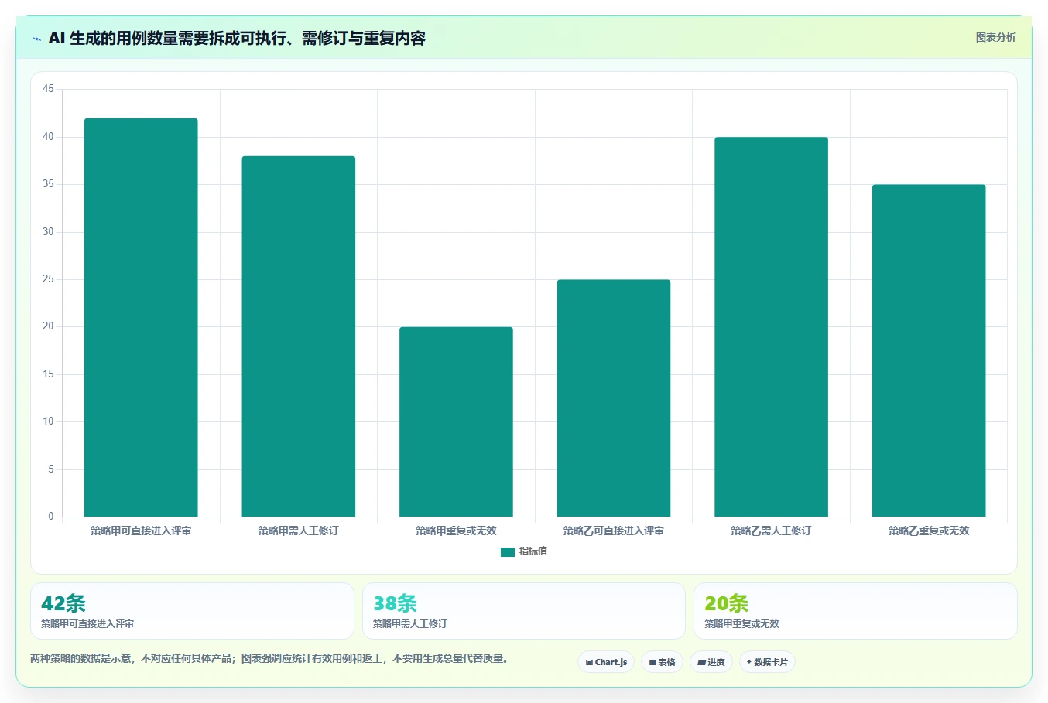The width and height of the screenshot is (1048, 703).
Task: Click the 图表分析 label
Action: pos(995,37)
